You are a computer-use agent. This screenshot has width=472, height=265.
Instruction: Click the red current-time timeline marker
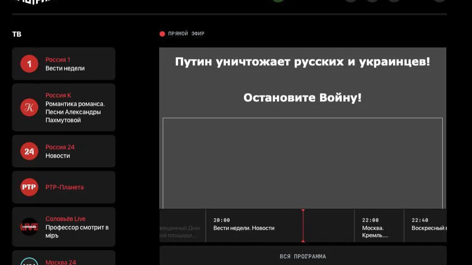tap(303, 225)
